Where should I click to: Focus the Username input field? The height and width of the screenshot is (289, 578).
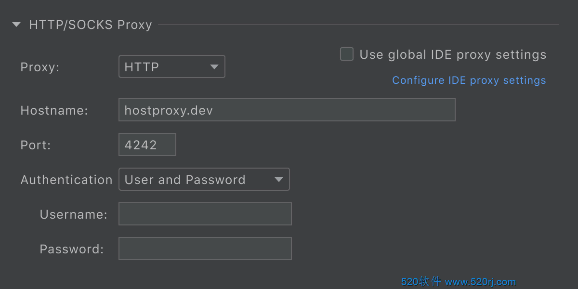205,214
